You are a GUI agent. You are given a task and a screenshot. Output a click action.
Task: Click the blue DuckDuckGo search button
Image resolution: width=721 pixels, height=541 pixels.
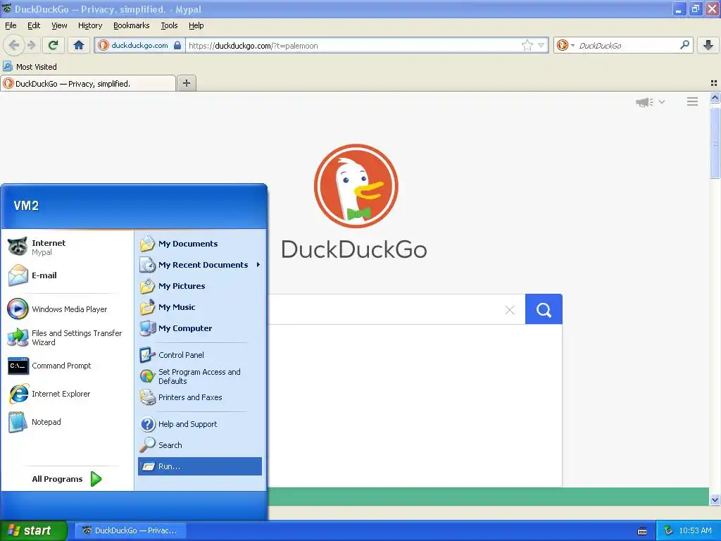tap(544, 309)
